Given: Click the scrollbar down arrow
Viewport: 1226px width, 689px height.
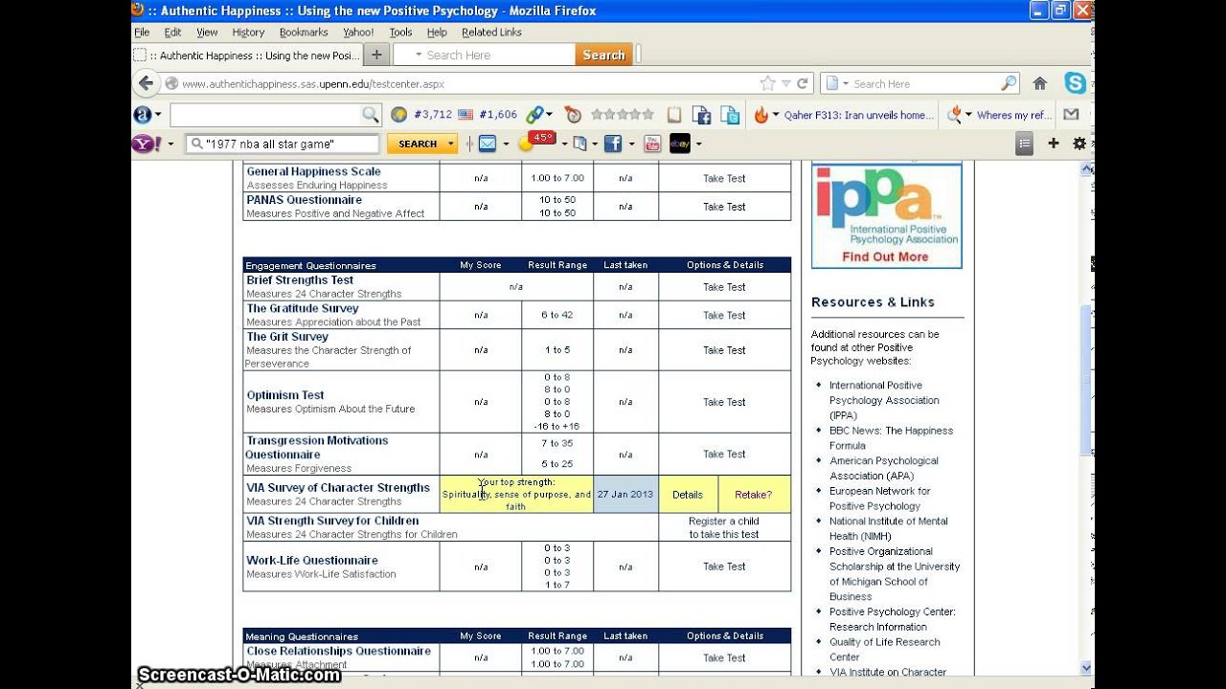Looking at the screenshot, I should 1086,668.
